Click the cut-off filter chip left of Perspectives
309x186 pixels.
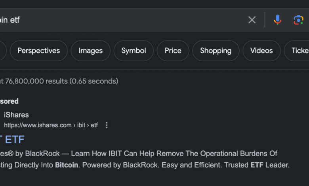[2, 51]
